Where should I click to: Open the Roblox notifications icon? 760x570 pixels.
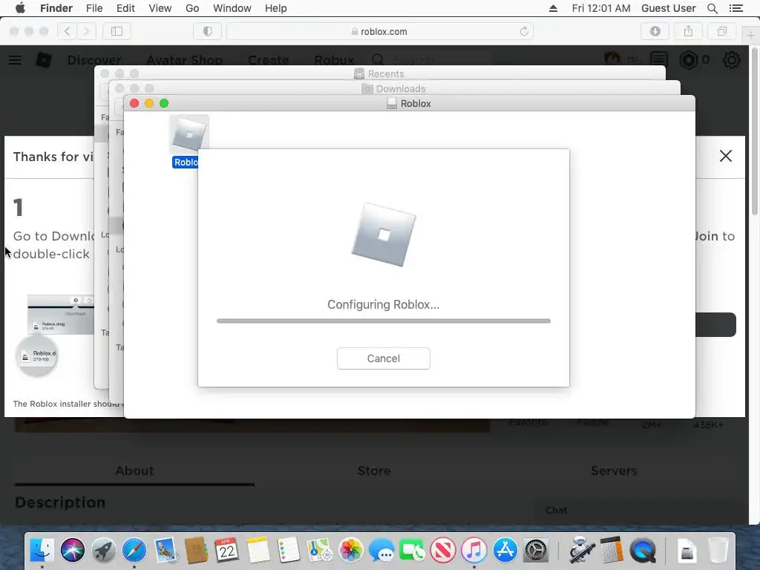(658, 59)
